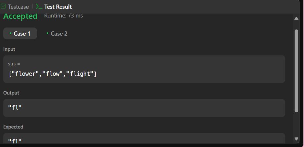
Task: Click the strs input array value
Action: point(53,74)
